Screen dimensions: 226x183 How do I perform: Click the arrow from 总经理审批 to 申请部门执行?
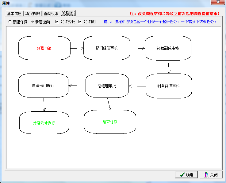77,86
